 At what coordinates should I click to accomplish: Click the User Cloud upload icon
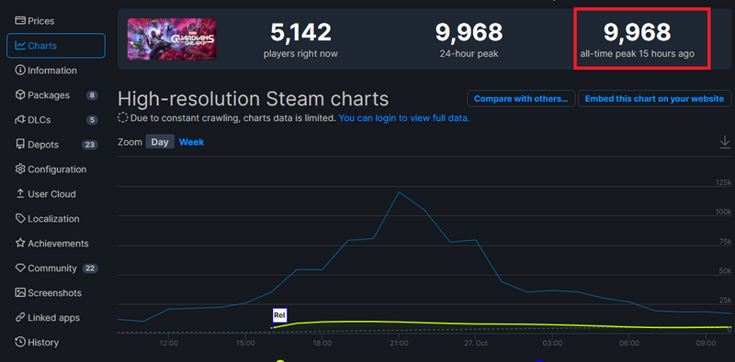[x=20, y=193]
